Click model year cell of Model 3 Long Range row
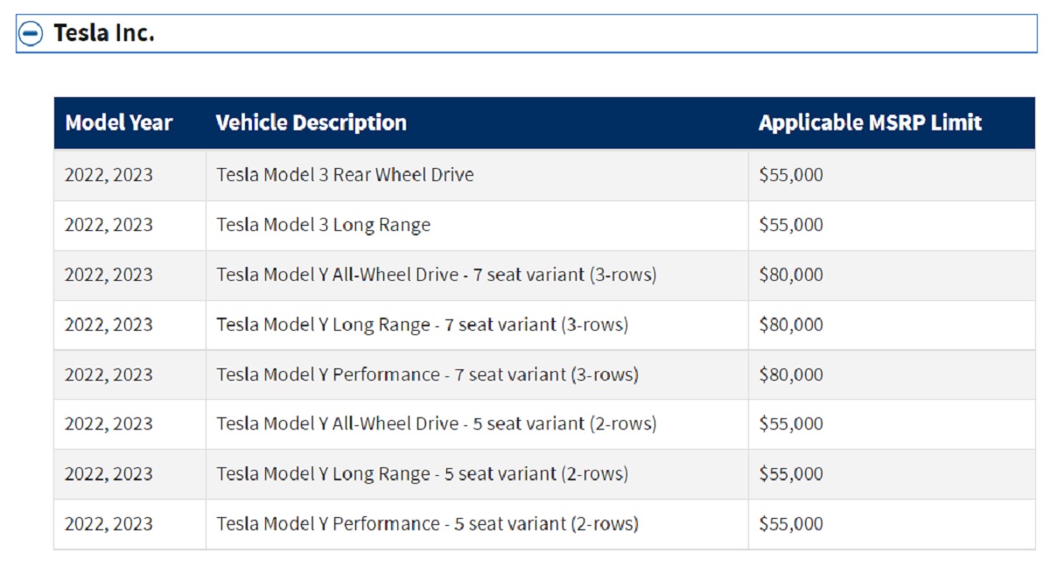Screen dimensions: 1050x581 [108, 225]
